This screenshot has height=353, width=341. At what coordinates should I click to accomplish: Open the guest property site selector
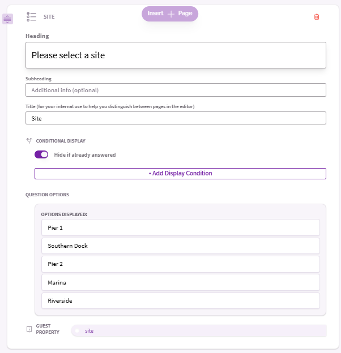[x=199, y=331]
